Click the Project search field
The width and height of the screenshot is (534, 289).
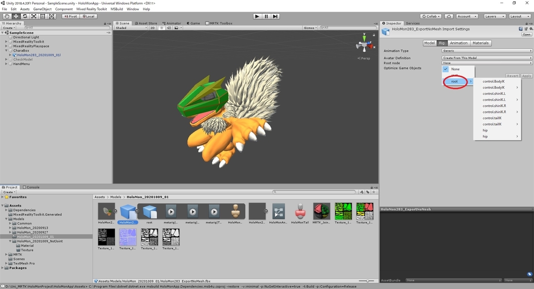click(315, 192)
